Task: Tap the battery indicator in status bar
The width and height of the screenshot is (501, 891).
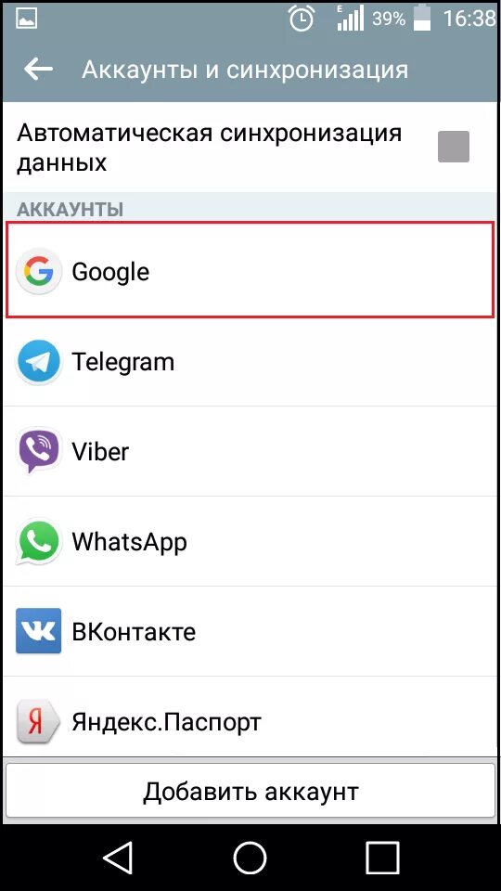Action: (422, 19)
